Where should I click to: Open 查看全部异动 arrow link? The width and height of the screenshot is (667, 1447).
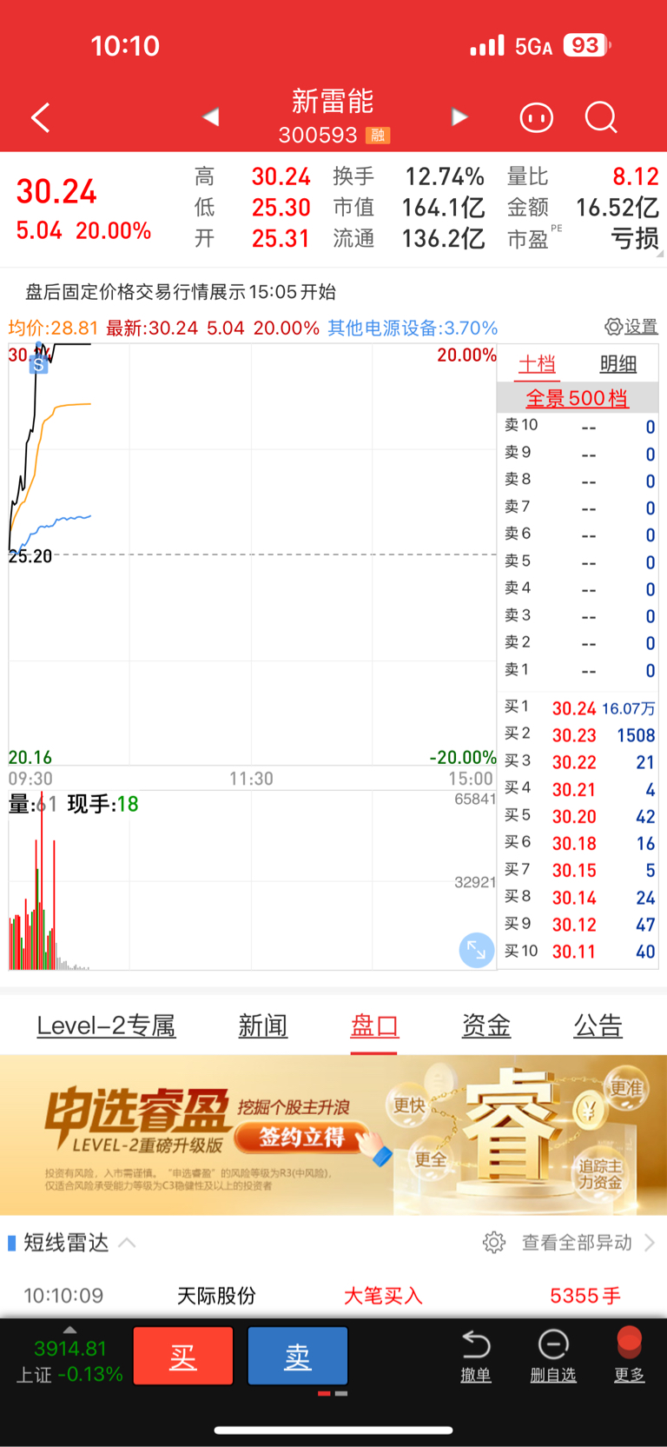click(x=588, y=1243)
